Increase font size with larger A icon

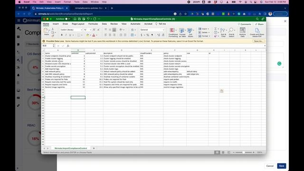(94, 29)
